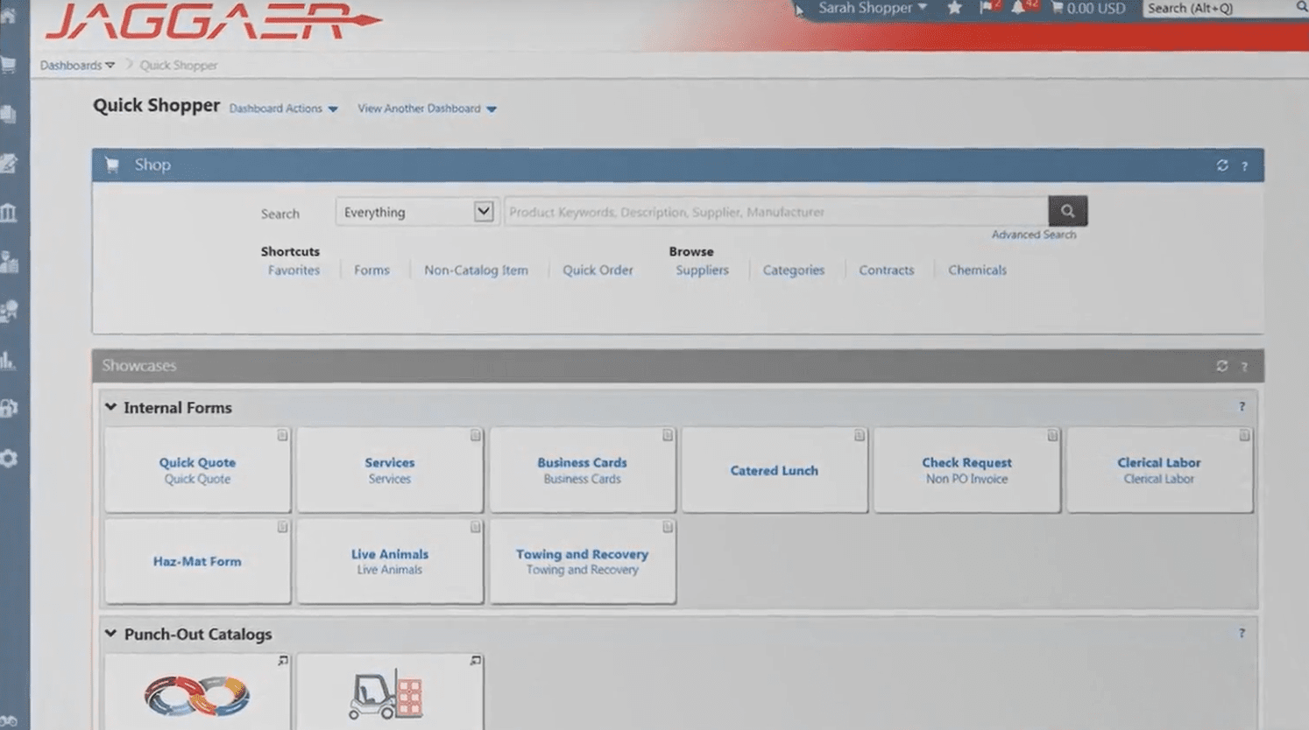Open the settings gear in left sidebar

(x=9, y=458)
